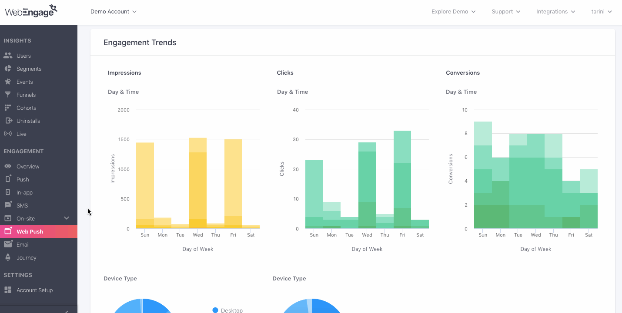Viewport: 622px width, 313px height.
Task: Click the Journey rocket icon
Action: point(8,257)
